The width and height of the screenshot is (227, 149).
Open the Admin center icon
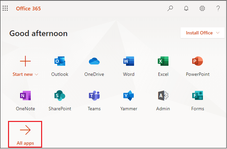(163, 96)
